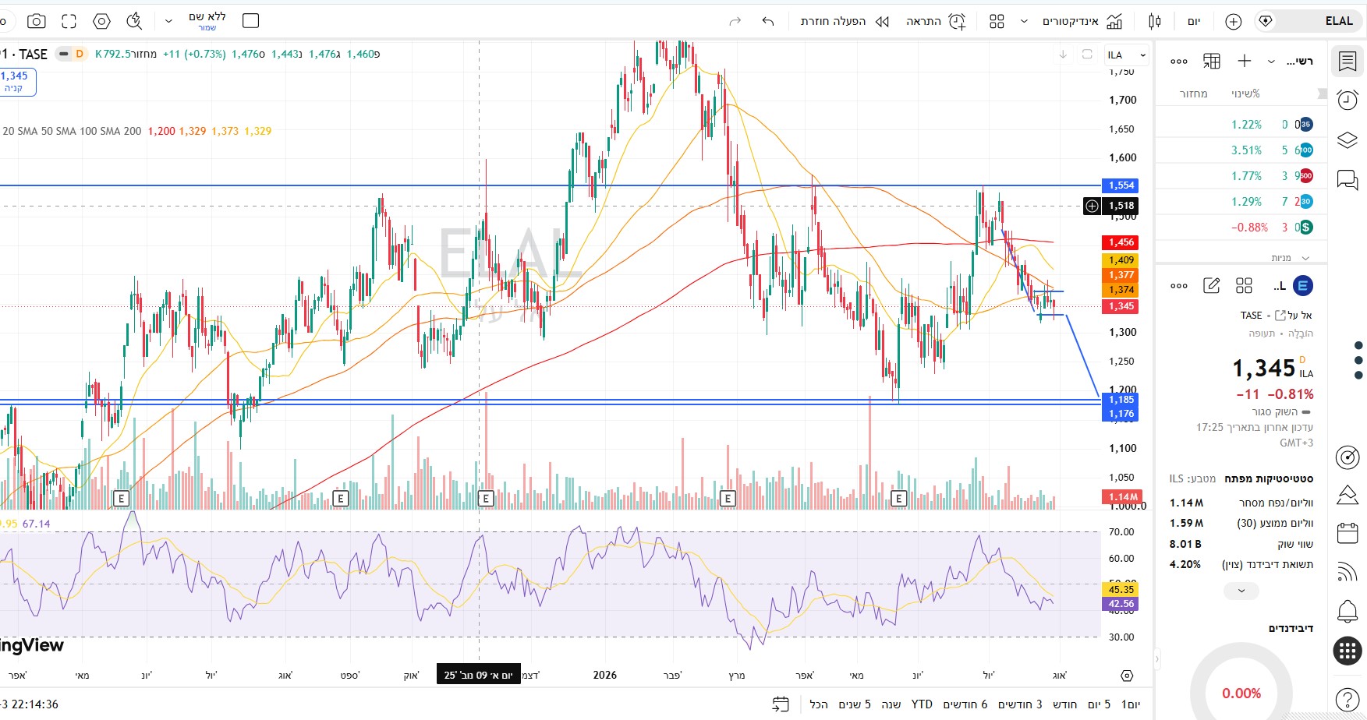Create an alert with the התראה button
This screenshot has width=1367, height=720.
(936, 21)
